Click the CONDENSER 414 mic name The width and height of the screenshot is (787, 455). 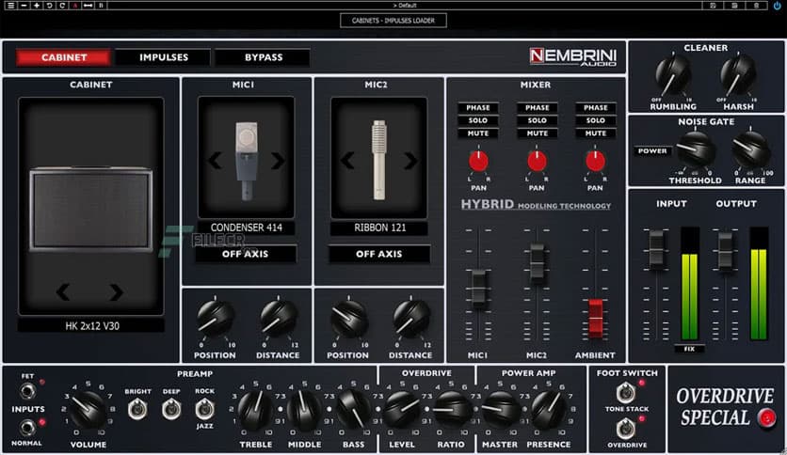pyautogui.click(x=246, y=227)
